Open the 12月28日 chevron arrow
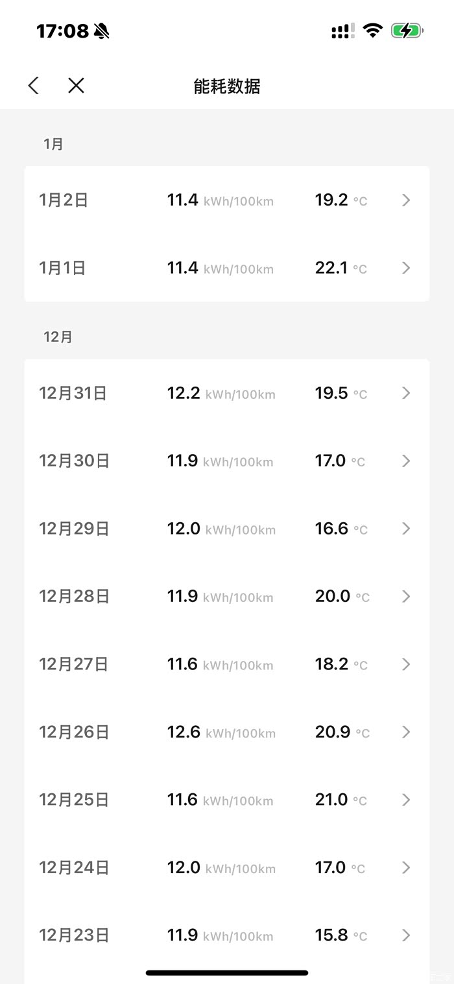This screenshot has height=984, width=454. tap(406, 596)
